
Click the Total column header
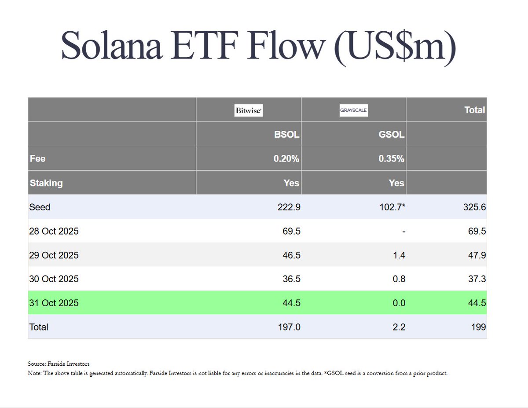[x=474, y=110]
